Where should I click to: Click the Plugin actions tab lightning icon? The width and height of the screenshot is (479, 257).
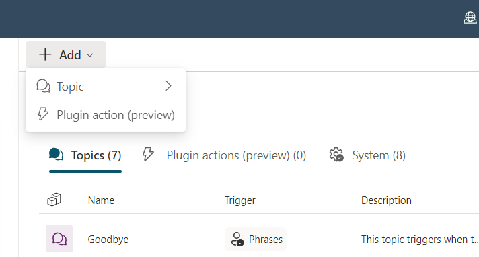pyautogui.click(x=148, y=154)
